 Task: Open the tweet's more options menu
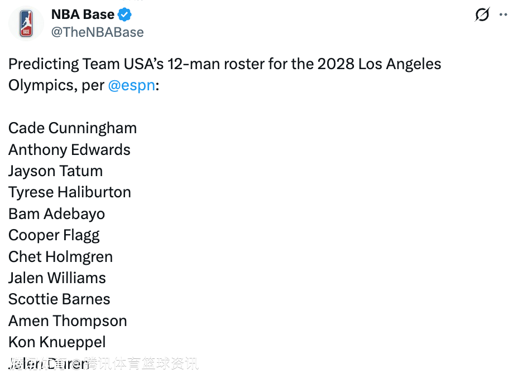pos(502,15)
